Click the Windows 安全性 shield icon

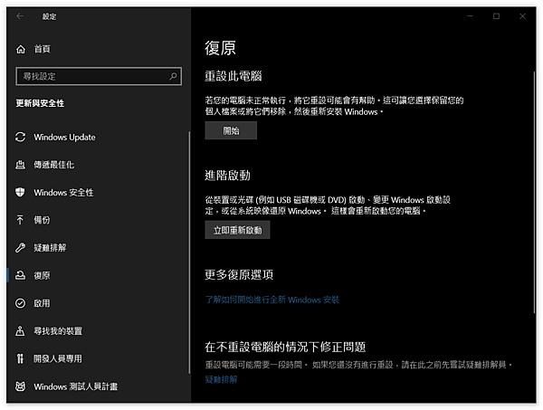(21, 192)
